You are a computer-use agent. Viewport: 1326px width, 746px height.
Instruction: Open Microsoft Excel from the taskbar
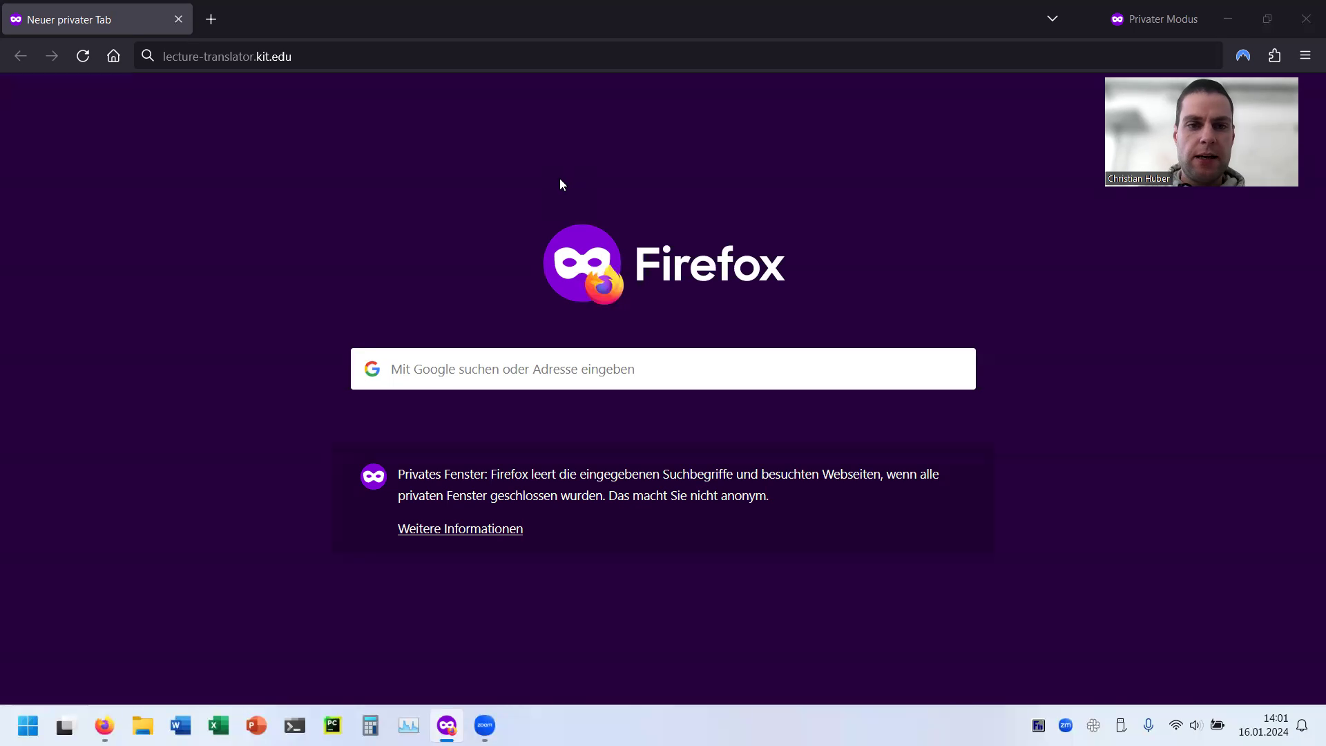(x=219, y=726)
